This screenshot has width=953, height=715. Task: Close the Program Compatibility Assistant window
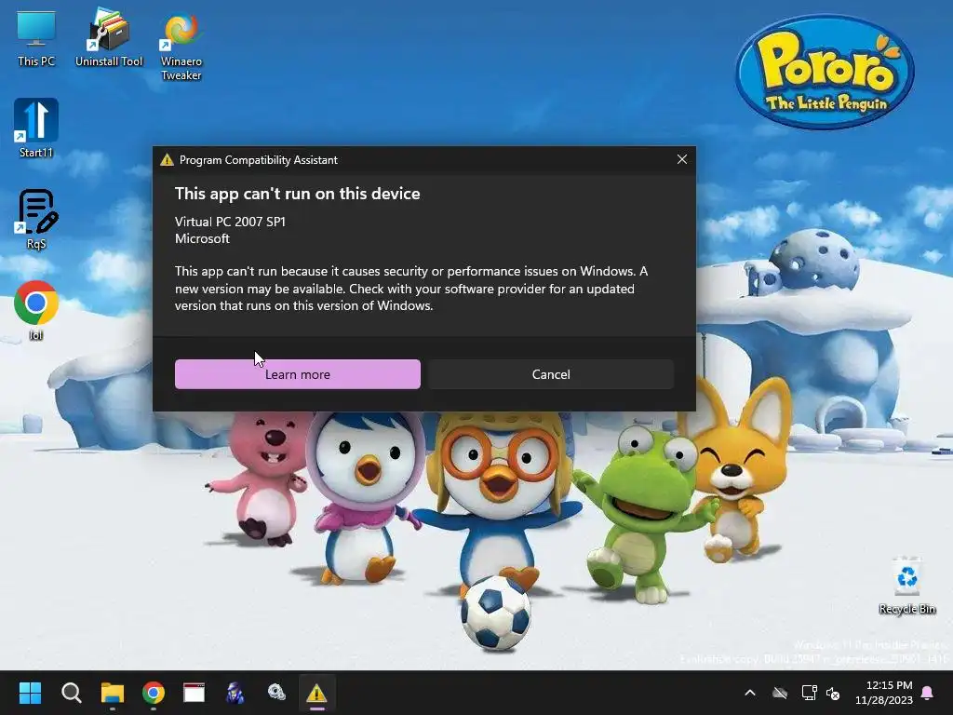click(x=682, y=159)
